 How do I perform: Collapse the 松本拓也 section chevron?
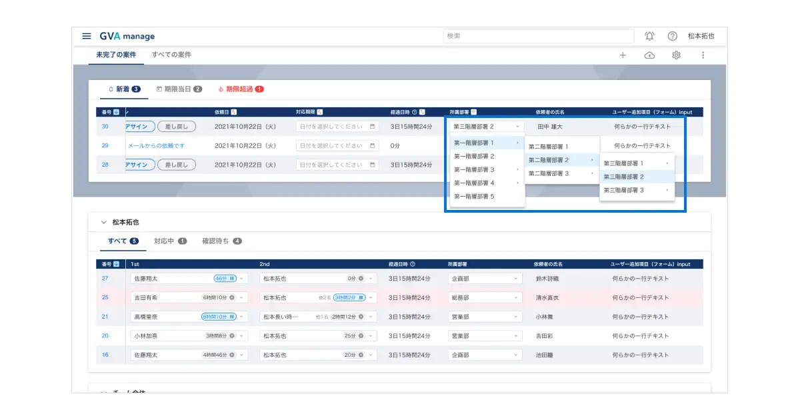coord(103,222)
